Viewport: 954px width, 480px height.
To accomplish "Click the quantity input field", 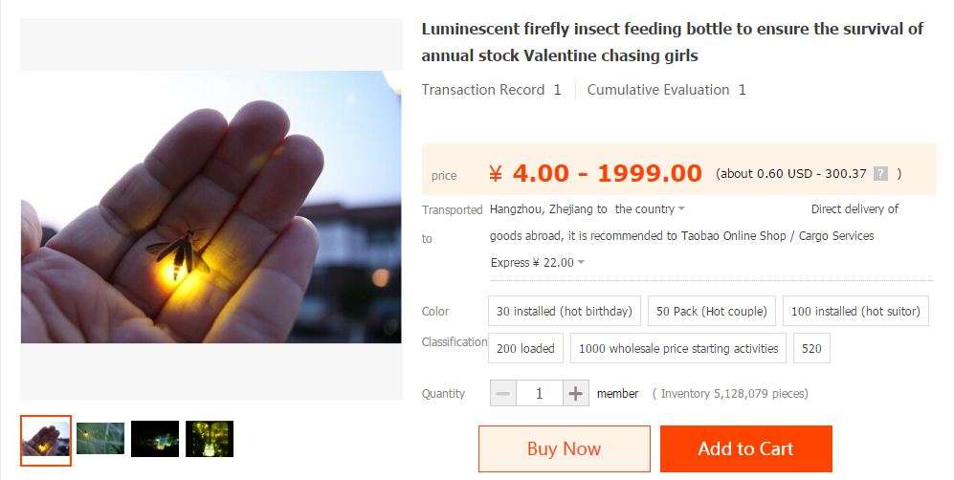I will tap(539, 393).
